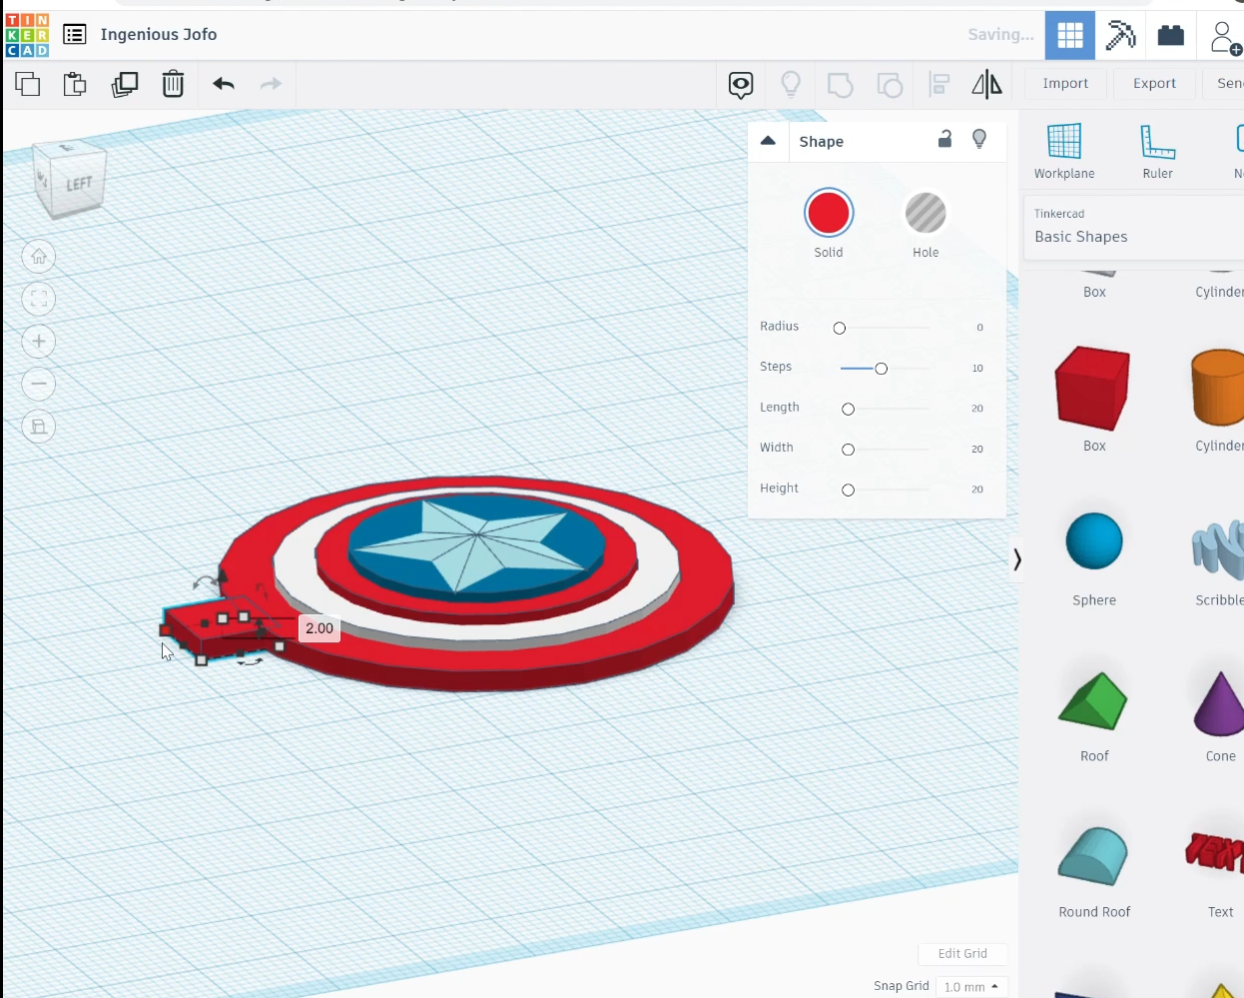
Task: Collapse the Shape inspector panel
Action: coord(768,141)
